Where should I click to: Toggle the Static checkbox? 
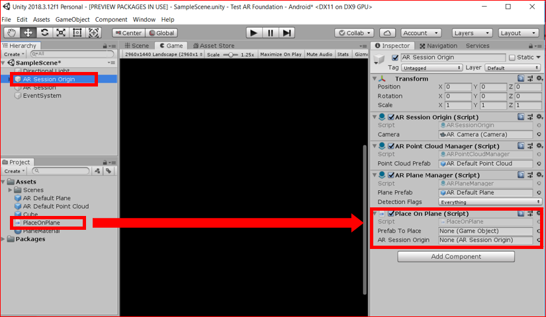512,57
